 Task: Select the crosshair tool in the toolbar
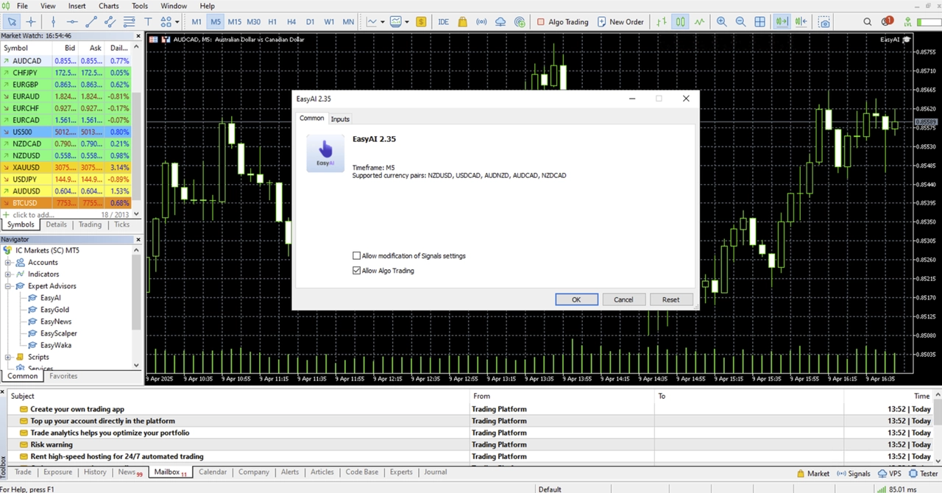(31, 22)
